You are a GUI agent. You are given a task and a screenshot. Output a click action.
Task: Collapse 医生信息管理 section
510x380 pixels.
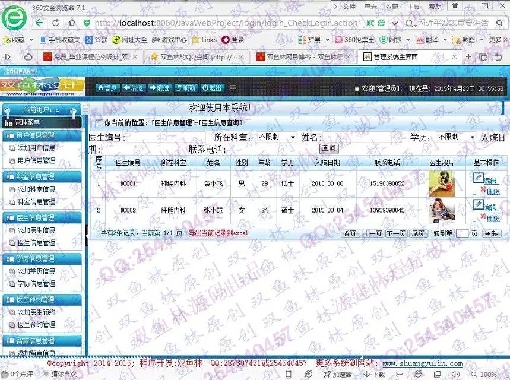(42, 218)
